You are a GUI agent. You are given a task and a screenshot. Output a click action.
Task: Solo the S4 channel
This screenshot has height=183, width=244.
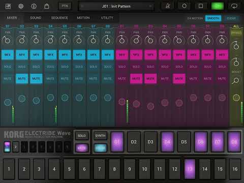tap(50, 67)
